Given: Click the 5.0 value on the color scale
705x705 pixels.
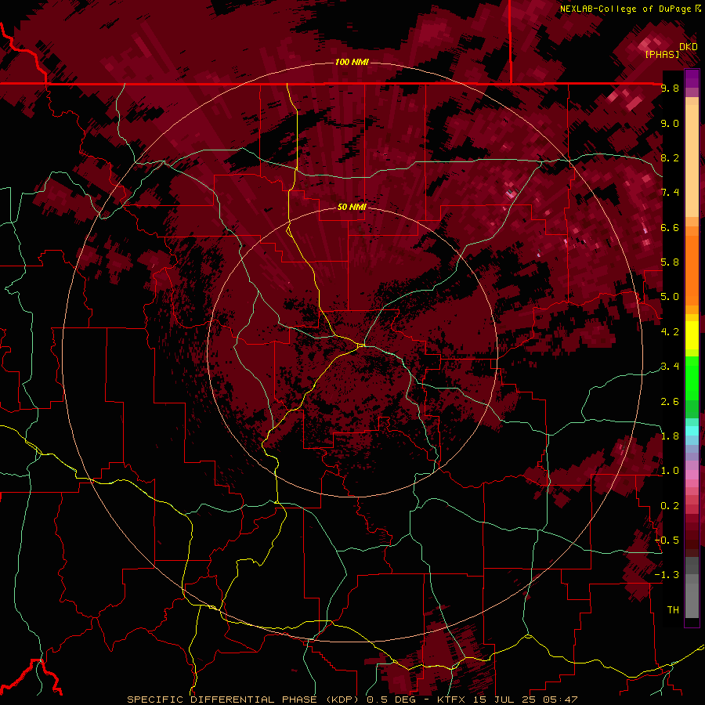Looking at the screenshot, I should (x=670, y=297).
